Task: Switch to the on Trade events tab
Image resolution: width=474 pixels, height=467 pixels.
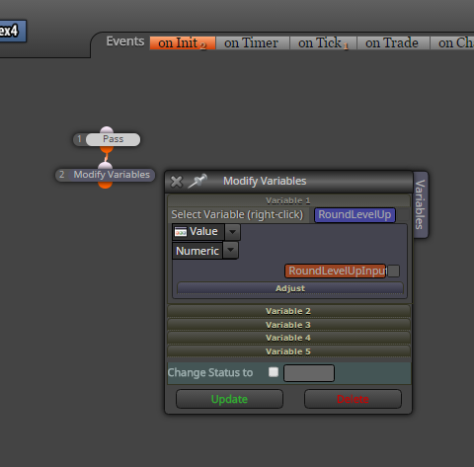Action: click(x=393, y=43)
